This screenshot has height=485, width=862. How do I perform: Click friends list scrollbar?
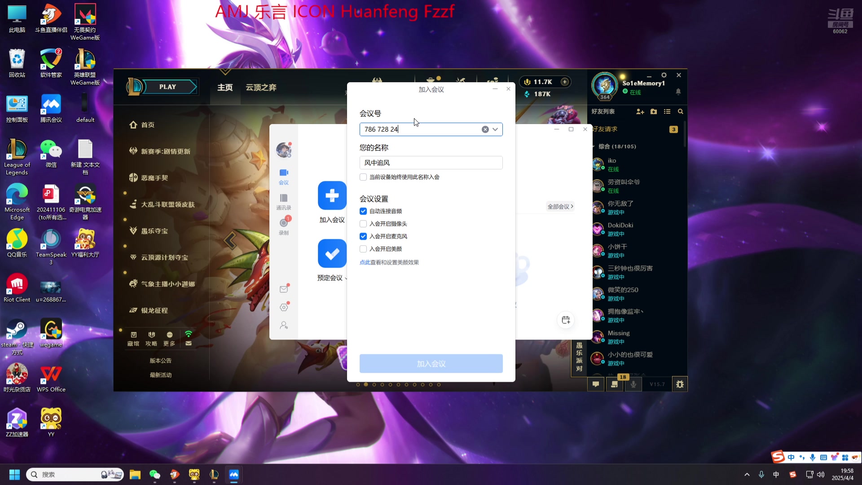click(685, 134)
